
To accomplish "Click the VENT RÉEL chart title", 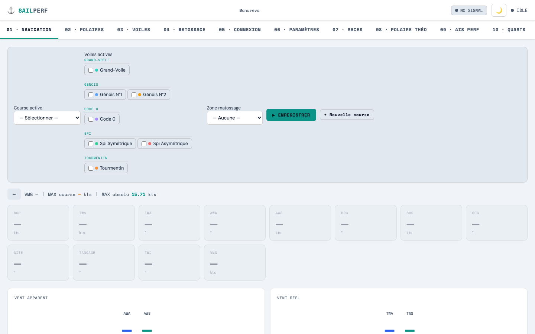I will tap(289, 298).
